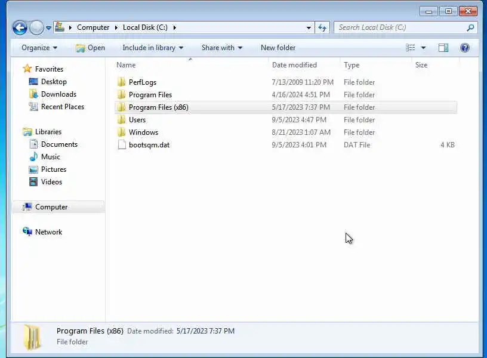Sort by the Type column header
Image resolution: width=487 pixels, height=358 pixels.
tap(375, 65)
